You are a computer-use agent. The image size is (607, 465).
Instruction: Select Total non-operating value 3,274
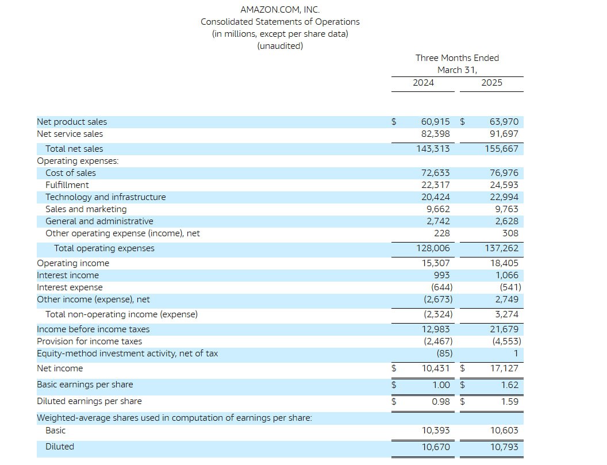click(x=507, y=314)
